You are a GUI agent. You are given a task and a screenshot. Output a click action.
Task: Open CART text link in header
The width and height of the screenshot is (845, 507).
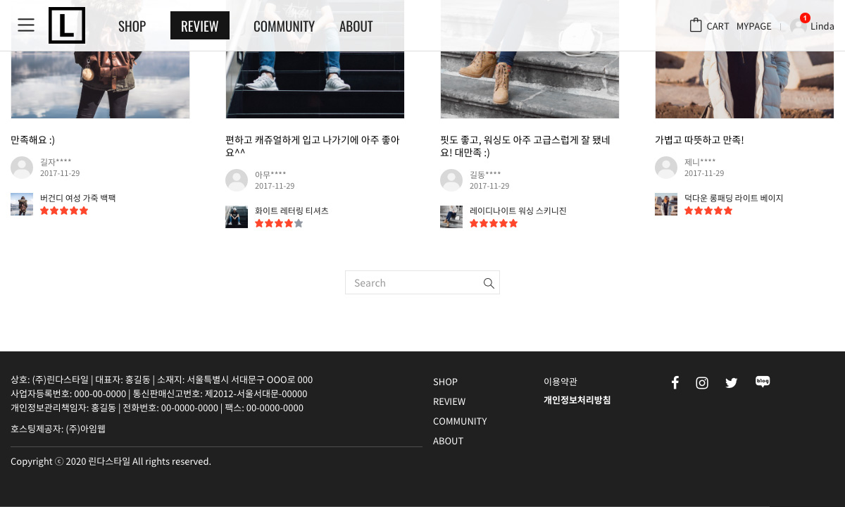click(718, 26)
